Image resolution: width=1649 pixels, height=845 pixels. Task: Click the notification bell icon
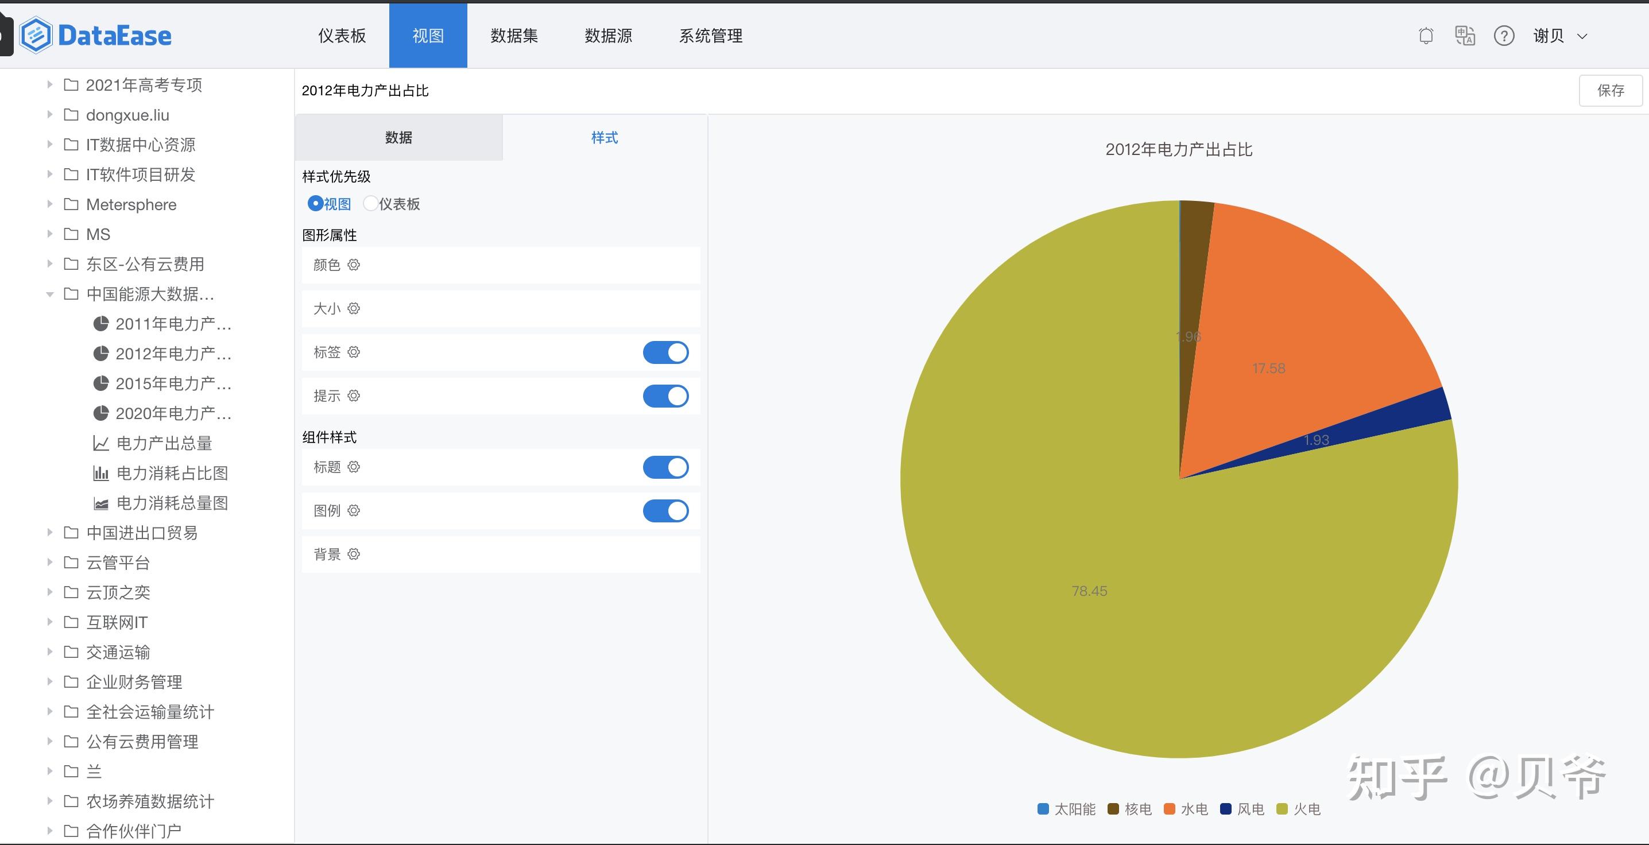(x=1426, y=36)
